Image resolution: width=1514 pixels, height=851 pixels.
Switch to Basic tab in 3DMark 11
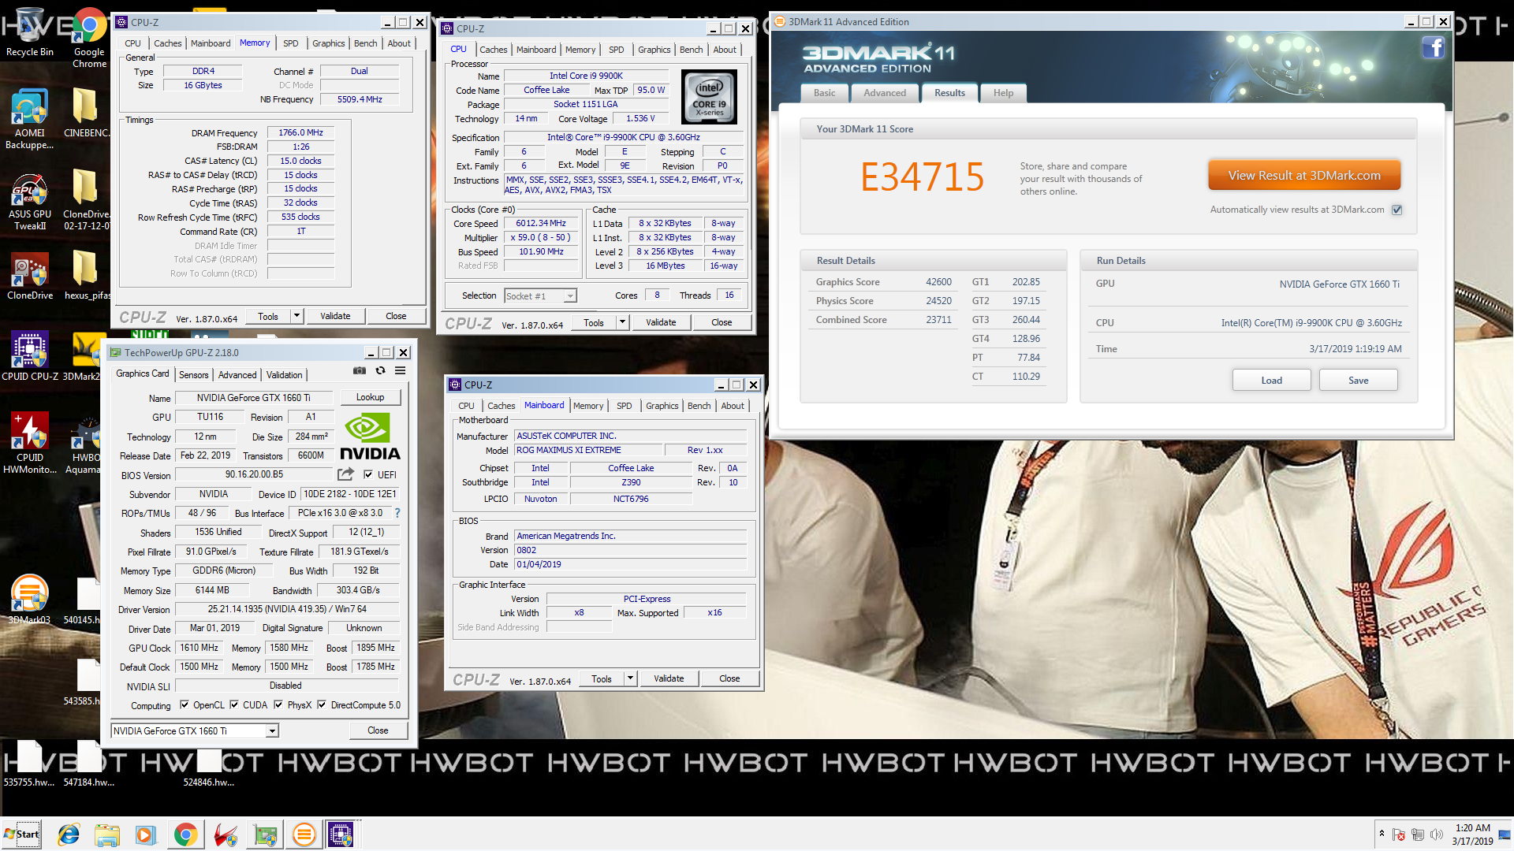point(824,93)
